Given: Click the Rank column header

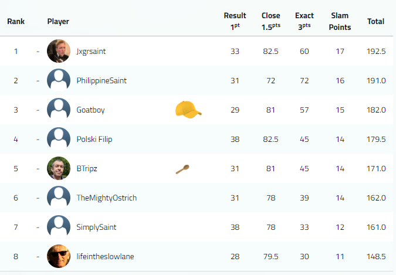Looking at the screenshot, I should pyautogui.click(x=15, y=22).
